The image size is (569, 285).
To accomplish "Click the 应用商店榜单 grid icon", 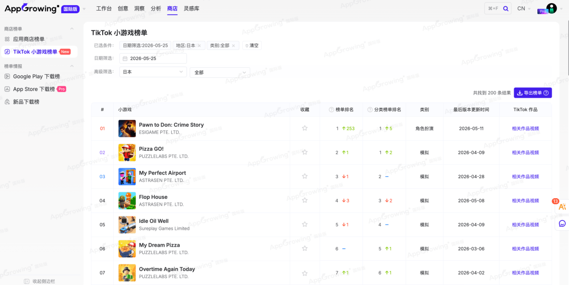I will pos(7,39).
